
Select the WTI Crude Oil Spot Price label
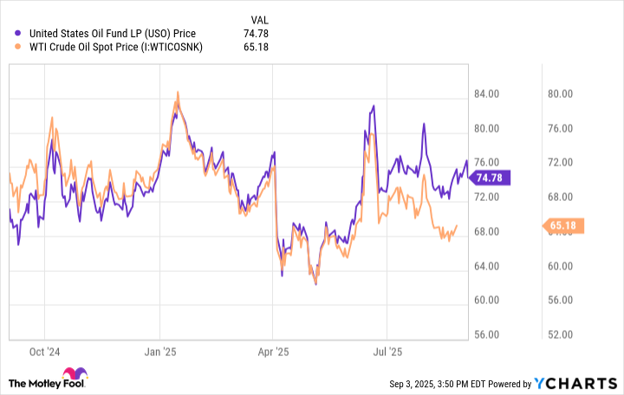115,47
